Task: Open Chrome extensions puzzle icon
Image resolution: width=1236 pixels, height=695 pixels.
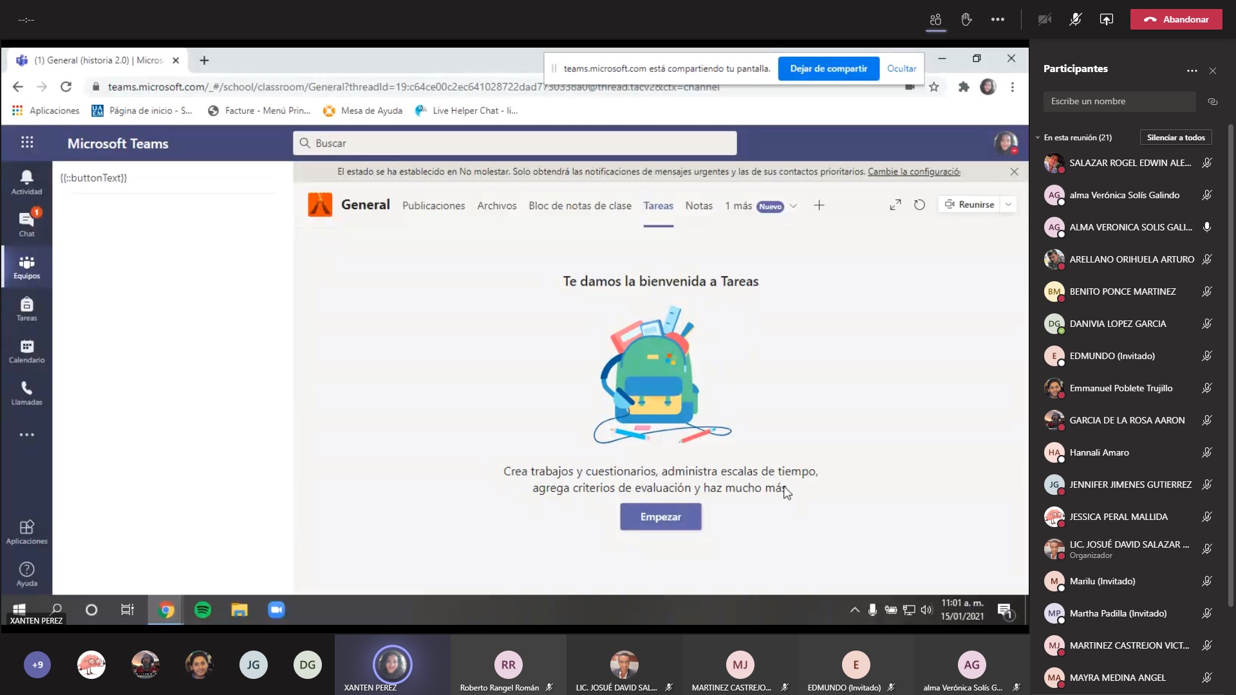Action: [x=964, y=87]
